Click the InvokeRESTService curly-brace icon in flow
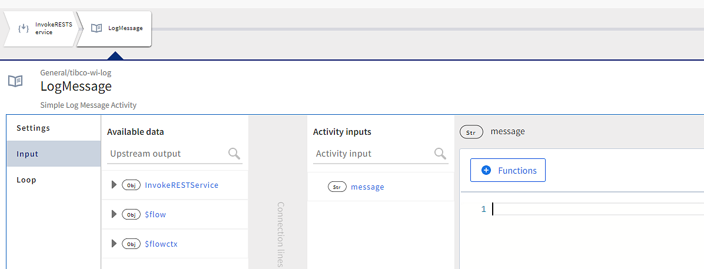Image resolution: width=704 pixels, height=269 pixels. pyautogui.click(x=24, y=28)
